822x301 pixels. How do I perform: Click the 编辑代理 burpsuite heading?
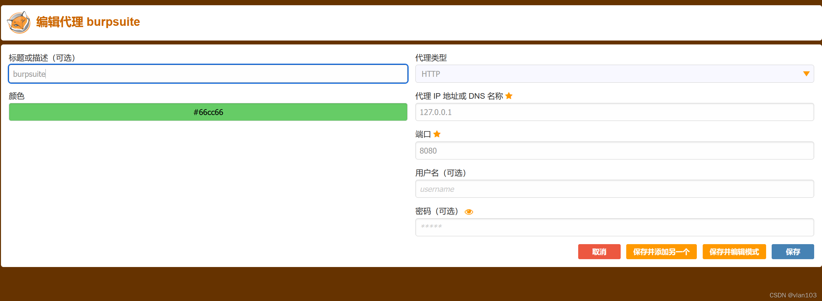coord(88,22)
